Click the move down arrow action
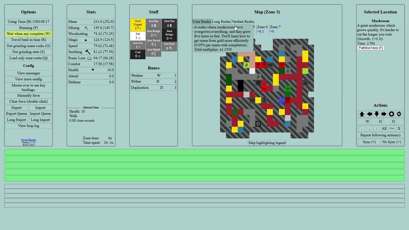Screen dimensions: 409x230 click(377, 114)
